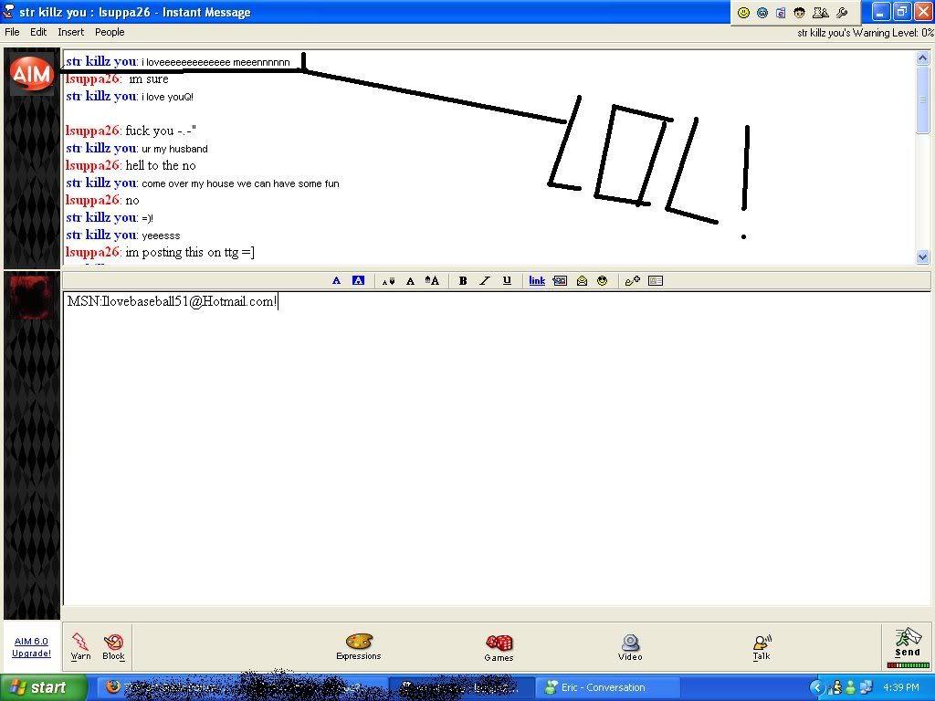Click the Send button

point(908,645)
